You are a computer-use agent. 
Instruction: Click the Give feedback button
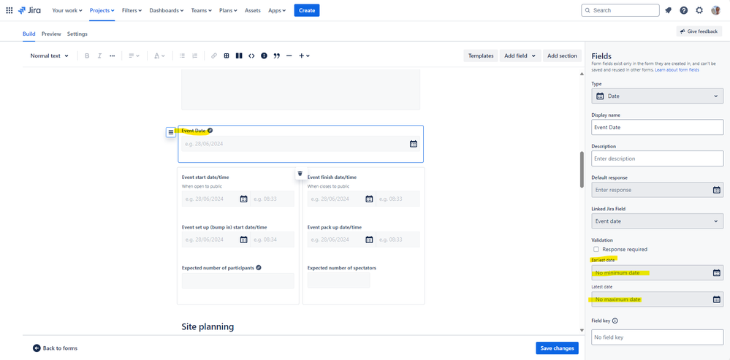(x=699, y=31)
